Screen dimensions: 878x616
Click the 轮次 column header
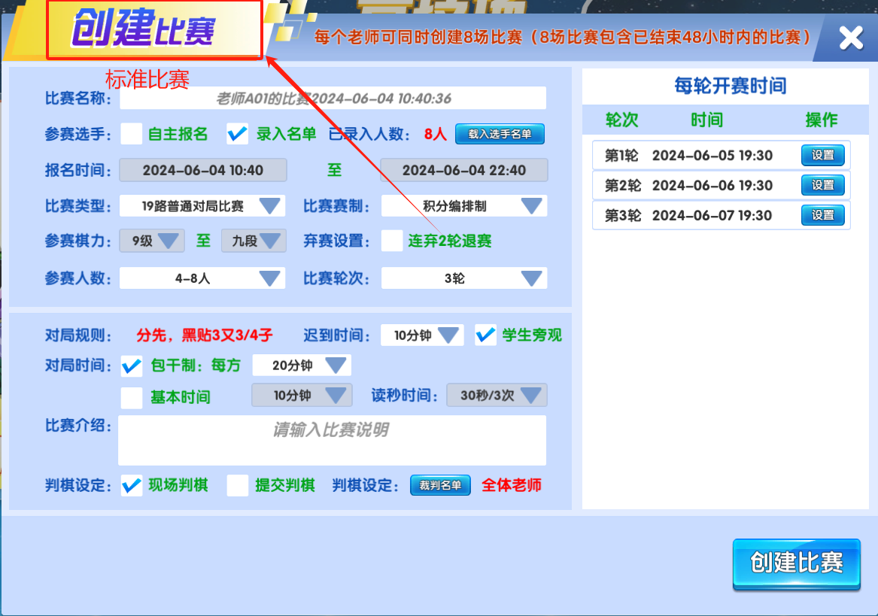[x=622, y=120]
